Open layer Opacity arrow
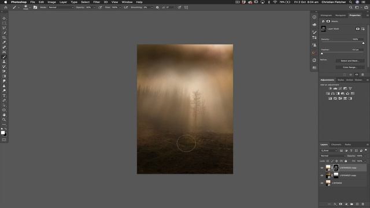This screenshot has width=370, height=208. pyautogui.click(x=365, y=156)
